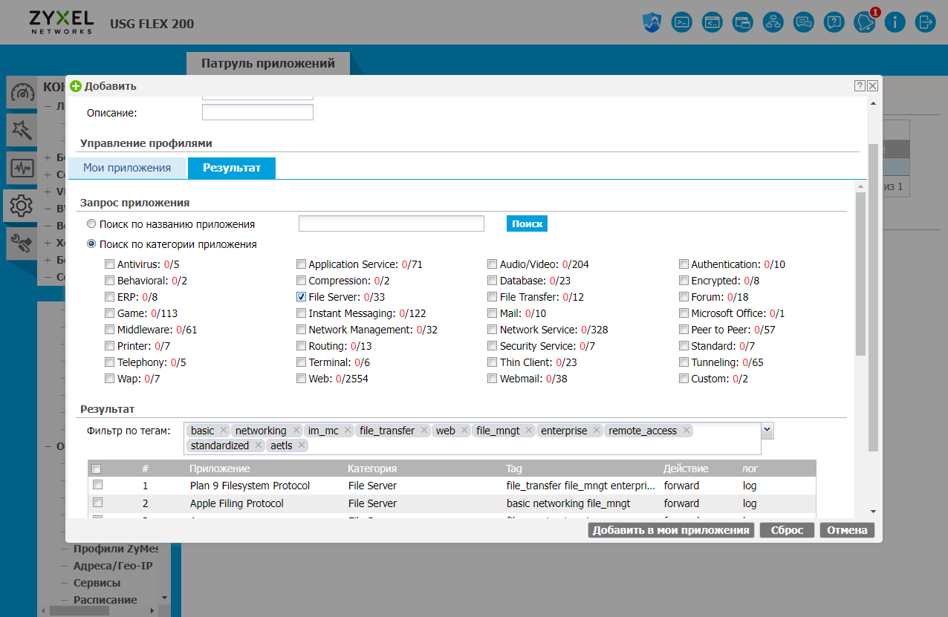Open Расписание in the sidebar
948x617 pixels.
point(105,600)
